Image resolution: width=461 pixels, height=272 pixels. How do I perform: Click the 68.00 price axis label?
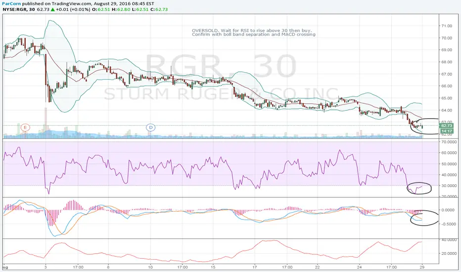click(447, 62)
